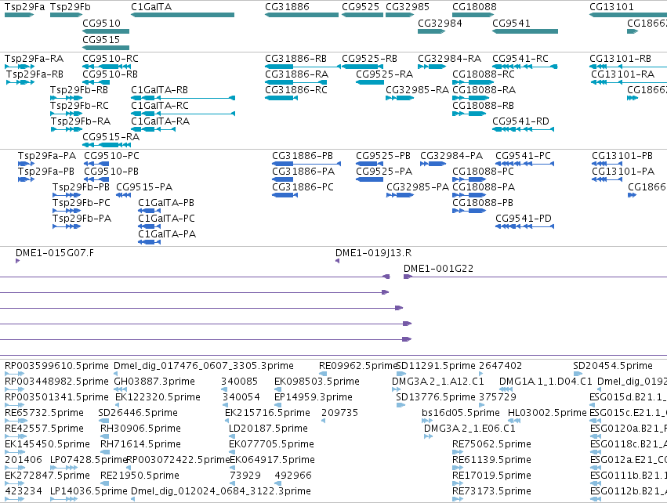
Task: Click the CG9525 gene feature
Action: click(362, 15)
